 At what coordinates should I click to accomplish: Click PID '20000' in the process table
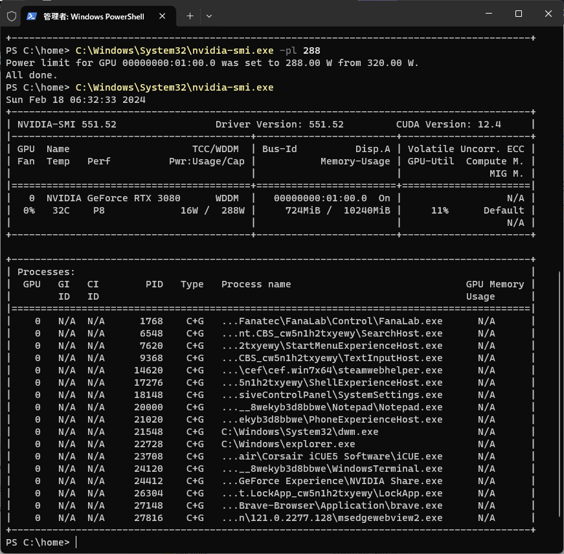(x=148, y=407)
